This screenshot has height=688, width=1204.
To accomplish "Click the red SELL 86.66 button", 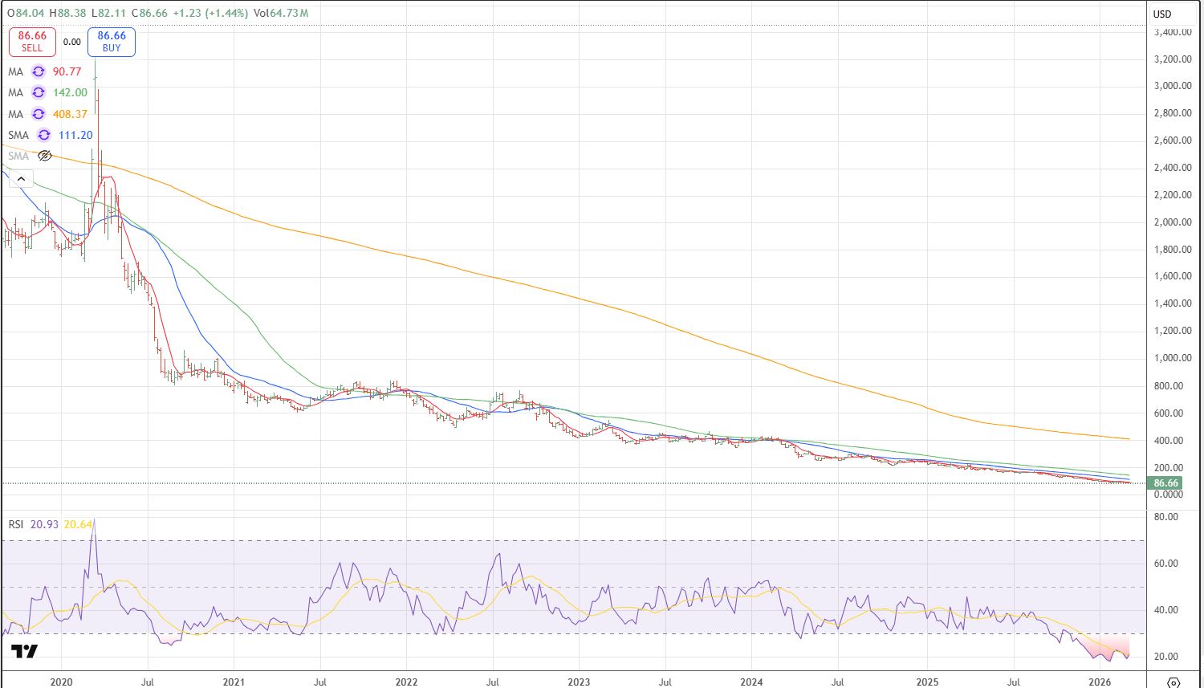I will pyautogui.click(x=32, y=42).
